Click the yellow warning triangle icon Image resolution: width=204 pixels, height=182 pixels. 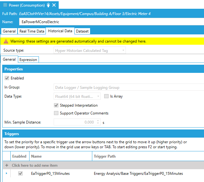6,41
